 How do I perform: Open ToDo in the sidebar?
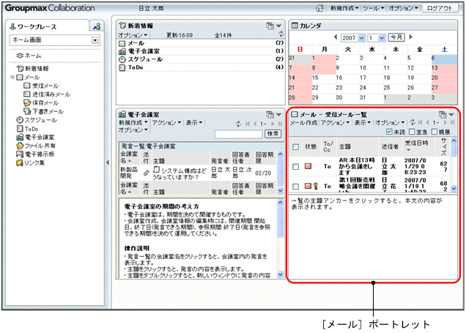pos(27,129)
